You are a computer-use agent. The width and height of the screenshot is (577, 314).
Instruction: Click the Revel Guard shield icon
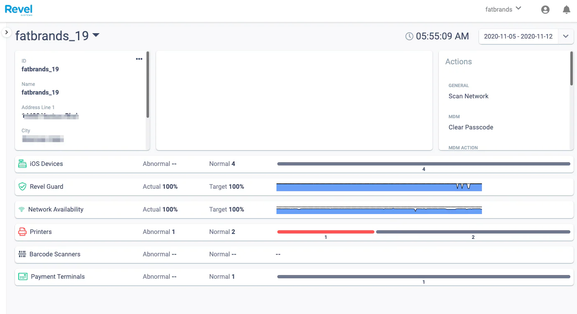(22, 187)
